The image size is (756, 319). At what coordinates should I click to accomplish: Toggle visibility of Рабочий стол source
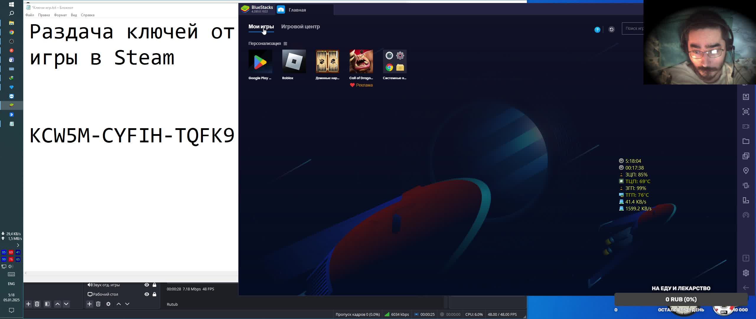[146, 294]
